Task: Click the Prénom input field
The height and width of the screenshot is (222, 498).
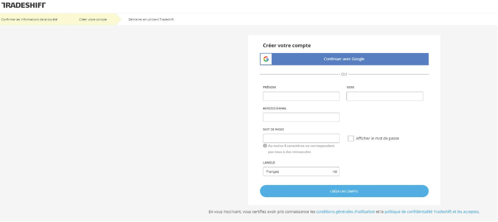Action: click(x=301, y=97)
